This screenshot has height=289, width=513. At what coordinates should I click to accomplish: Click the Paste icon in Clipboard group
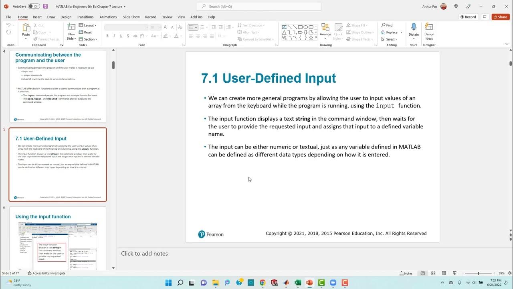pos(26,28)
